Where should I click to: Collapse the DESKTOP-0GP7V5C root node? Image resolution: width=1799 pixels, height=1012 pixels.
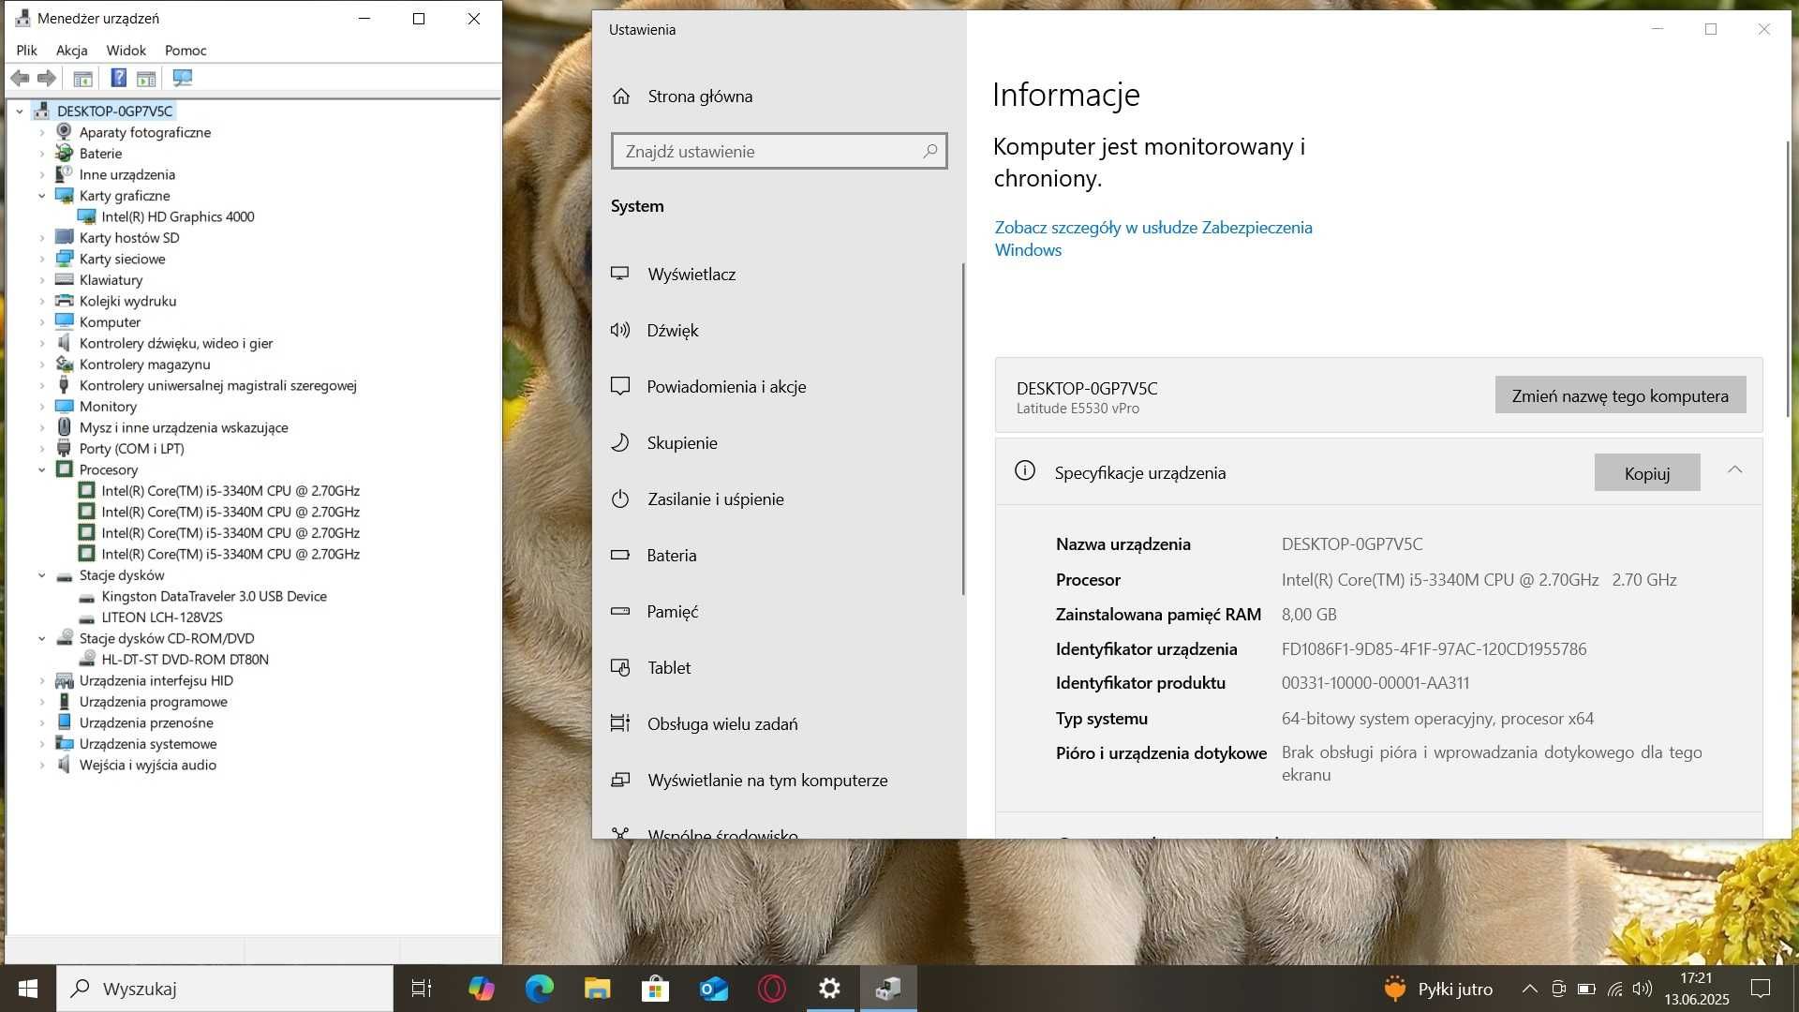pos(19,112)
